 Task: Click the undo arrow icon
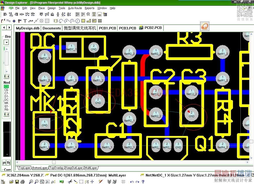tap(132, 182)
